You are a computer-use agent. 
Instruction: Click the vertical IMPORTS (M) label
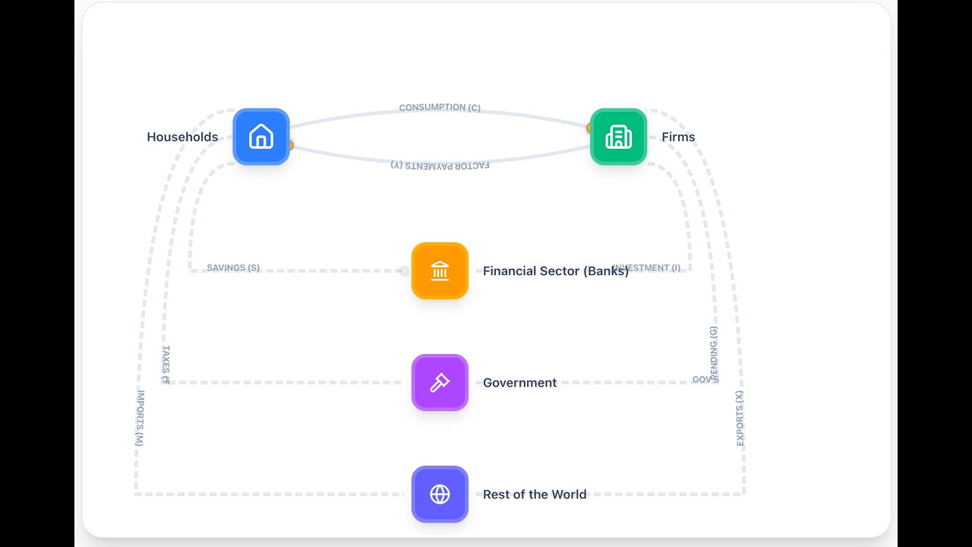point(140,418)
